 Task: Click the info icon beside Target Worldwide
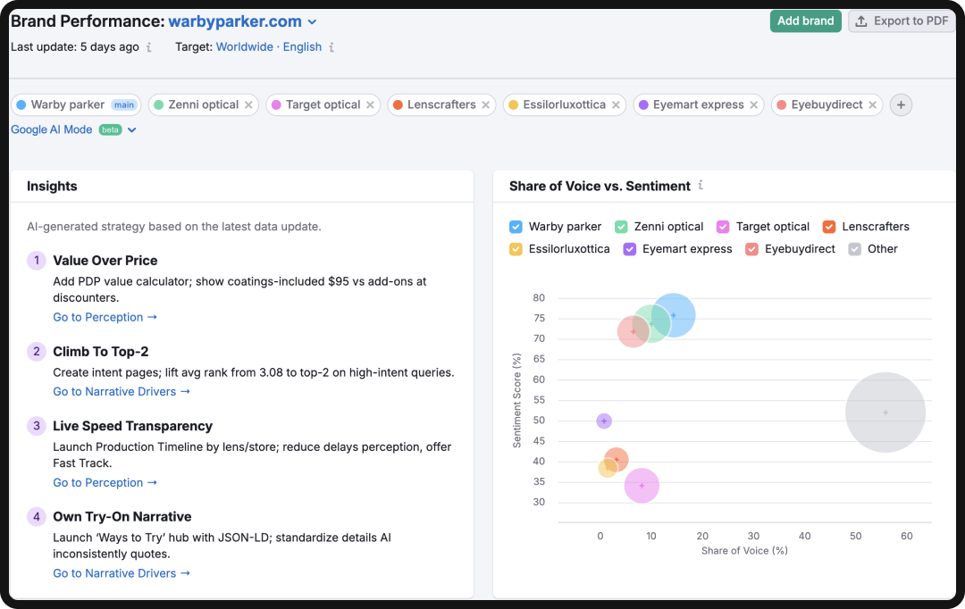click(x=331, y=46)
